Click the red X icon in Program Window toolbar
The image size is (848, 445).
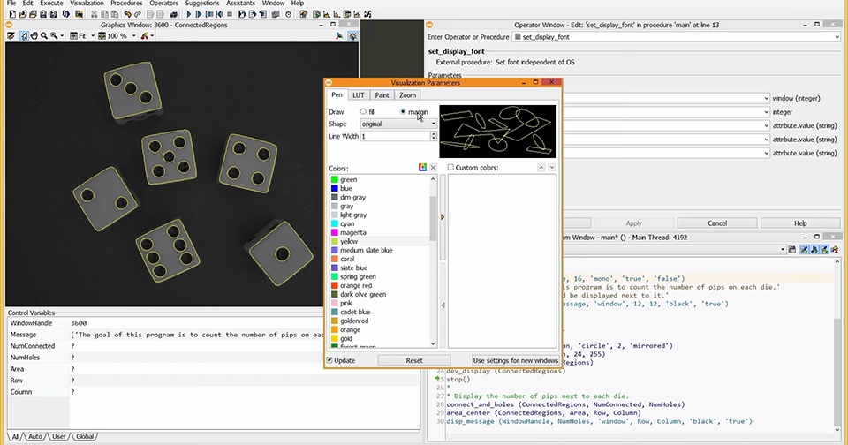click(835, 249)
